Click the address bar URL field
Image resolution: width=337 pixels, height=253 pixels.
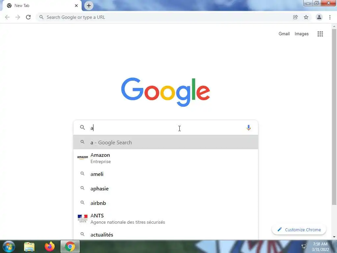(166, 17)
